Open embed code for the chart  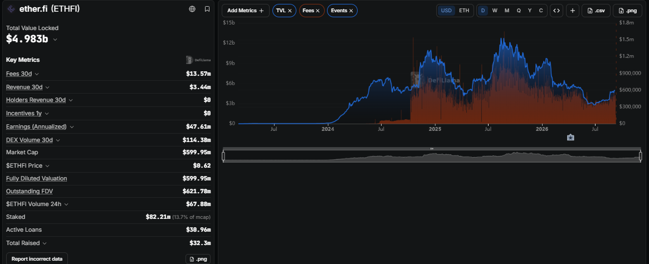point(557,11)
